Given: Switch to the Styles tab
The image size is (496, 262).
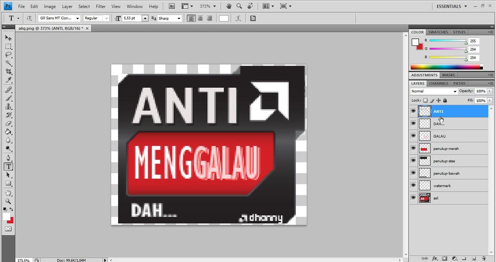Looking at the screenshot, I should (x=459, y=32).
